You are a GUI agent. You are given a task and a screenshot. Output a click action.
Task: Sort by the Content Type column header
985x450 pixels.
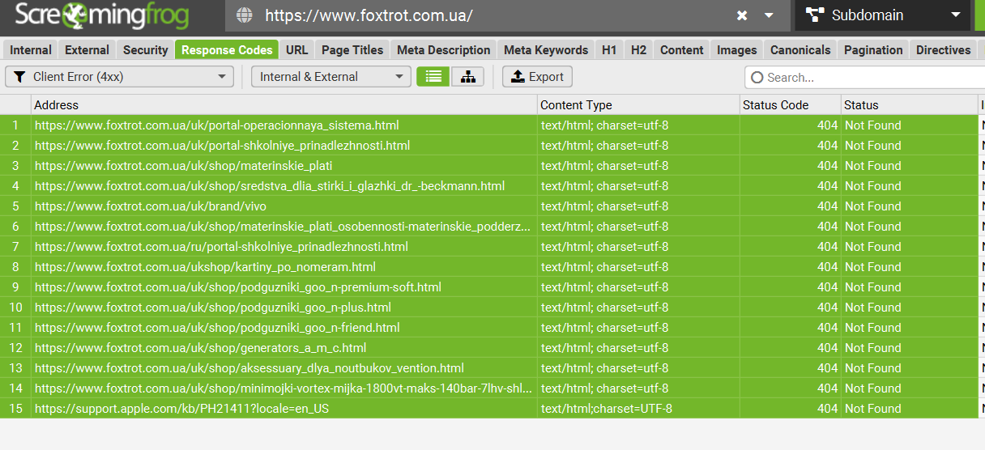tap(638, 104)
